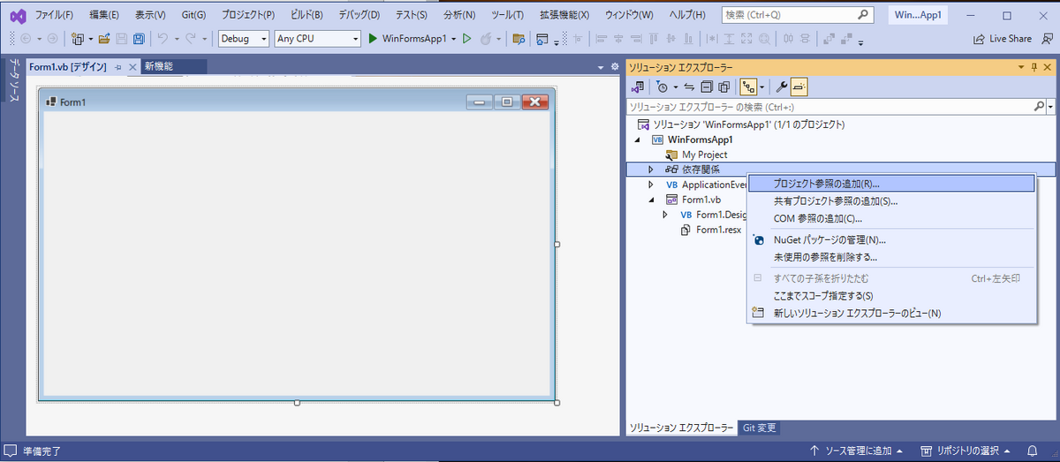
Task: Click Switch Views icon in Solution Explorer
Action: click(636, 87)
